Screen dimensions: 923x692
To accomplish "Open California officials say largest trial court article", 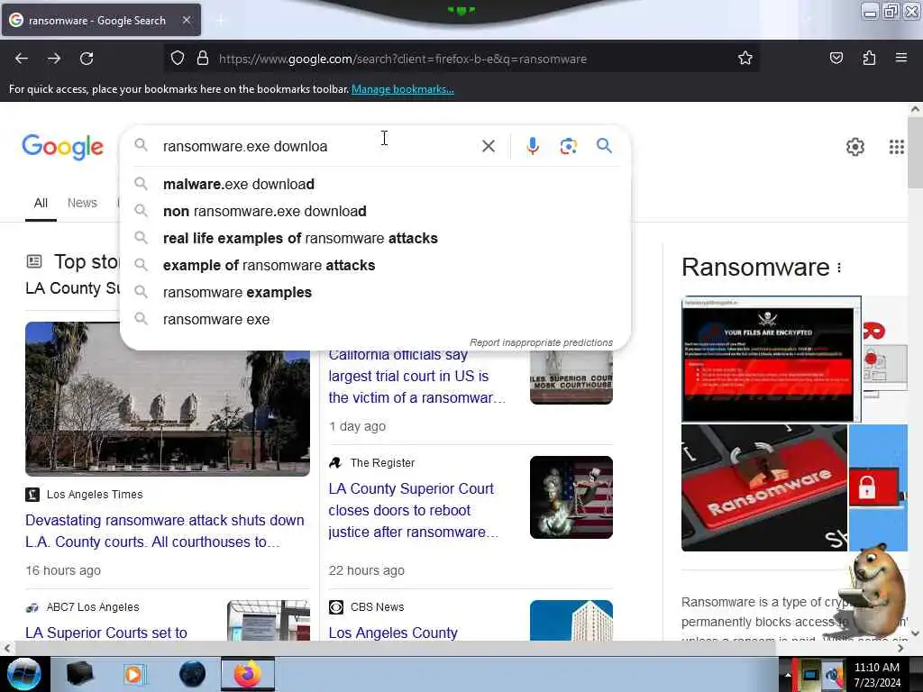I will click(416, 377).
